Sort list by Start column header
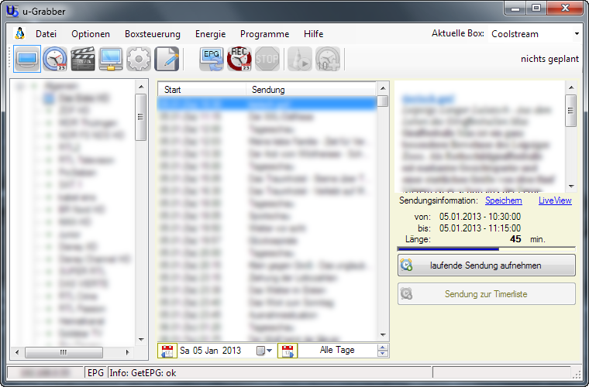 point(201,90)
